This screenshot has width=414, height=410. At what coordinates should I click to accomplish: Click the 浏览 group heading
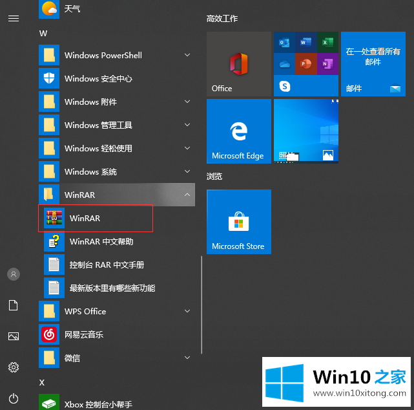coord(214,177)
